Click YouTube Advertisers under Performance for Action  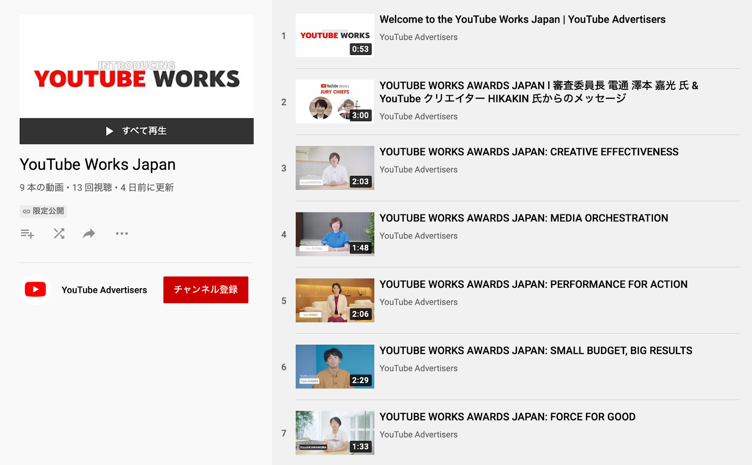point(418,302)
